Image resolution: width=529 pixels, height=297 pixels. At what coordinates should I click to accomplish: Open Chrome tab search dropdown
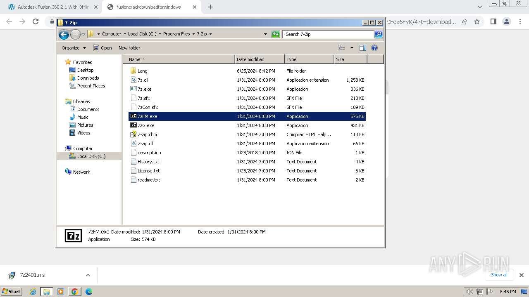coord(479,7)
